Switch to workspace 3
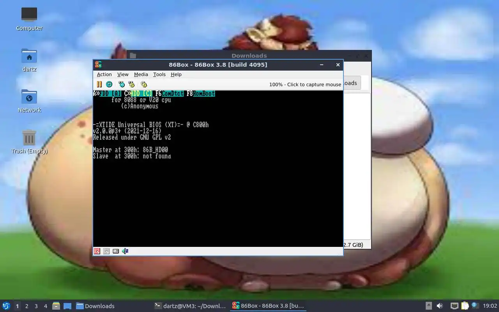Viewport: 499px width, 312px height. pyautogui.click(x=36, y=306)
